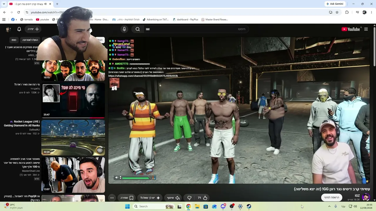Open the Rocket League 32:24 thumbnail

tap(73, 137)
